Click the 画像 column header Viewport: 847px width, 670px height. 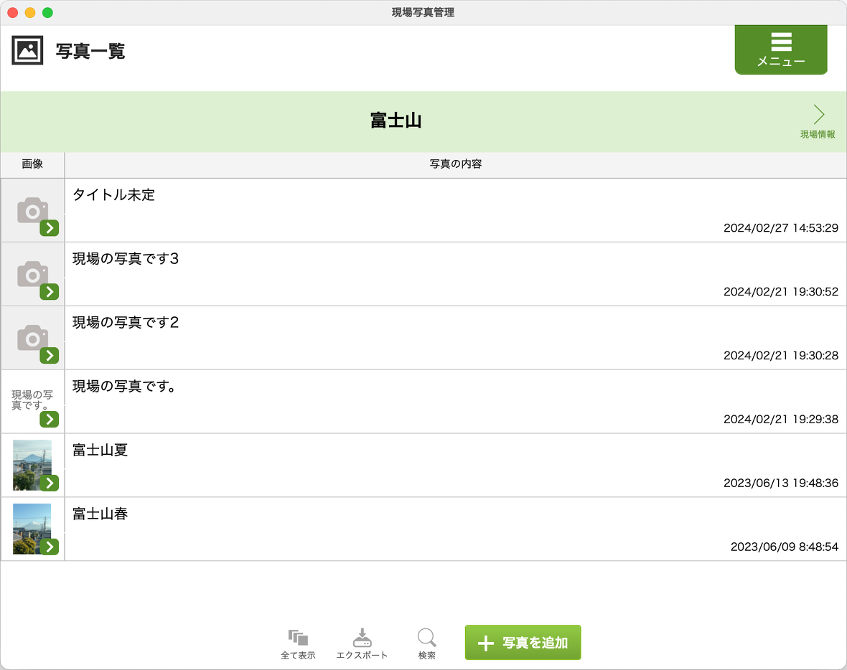point(32,164)
